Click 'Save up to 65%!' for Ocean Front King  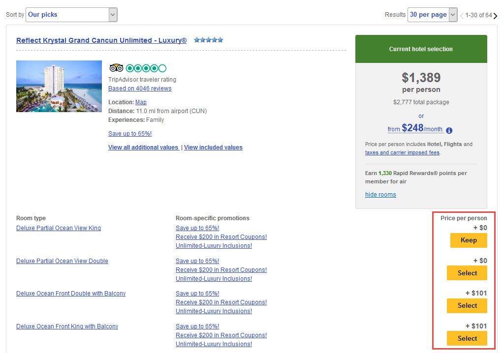(197, 326)
